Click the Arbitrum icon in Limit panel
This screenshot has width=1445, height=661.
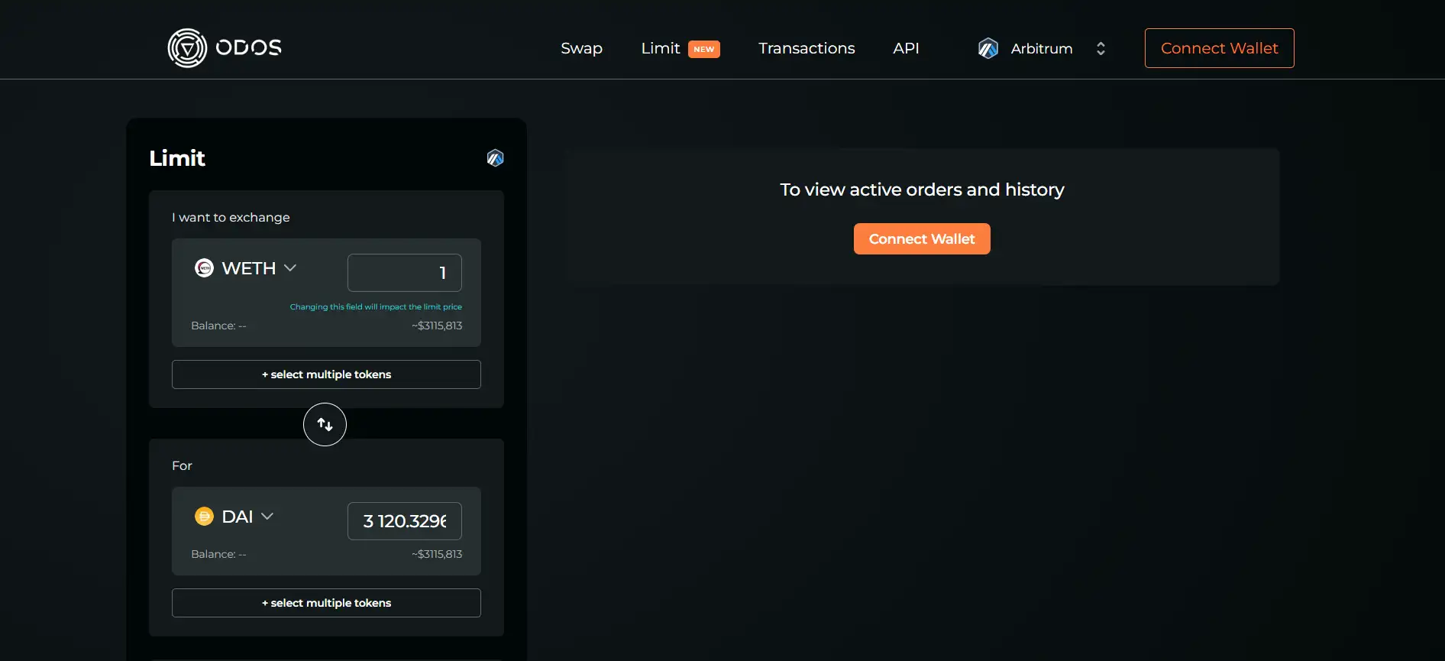[495, 158]
